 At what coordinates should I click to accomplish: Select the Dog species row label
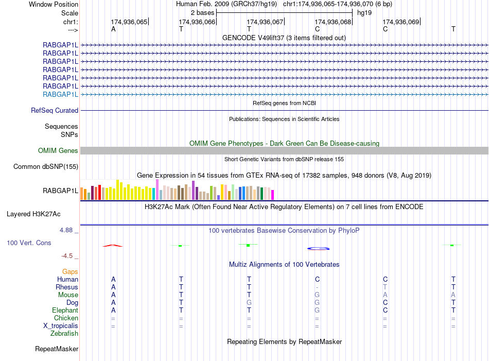point(72,303)
